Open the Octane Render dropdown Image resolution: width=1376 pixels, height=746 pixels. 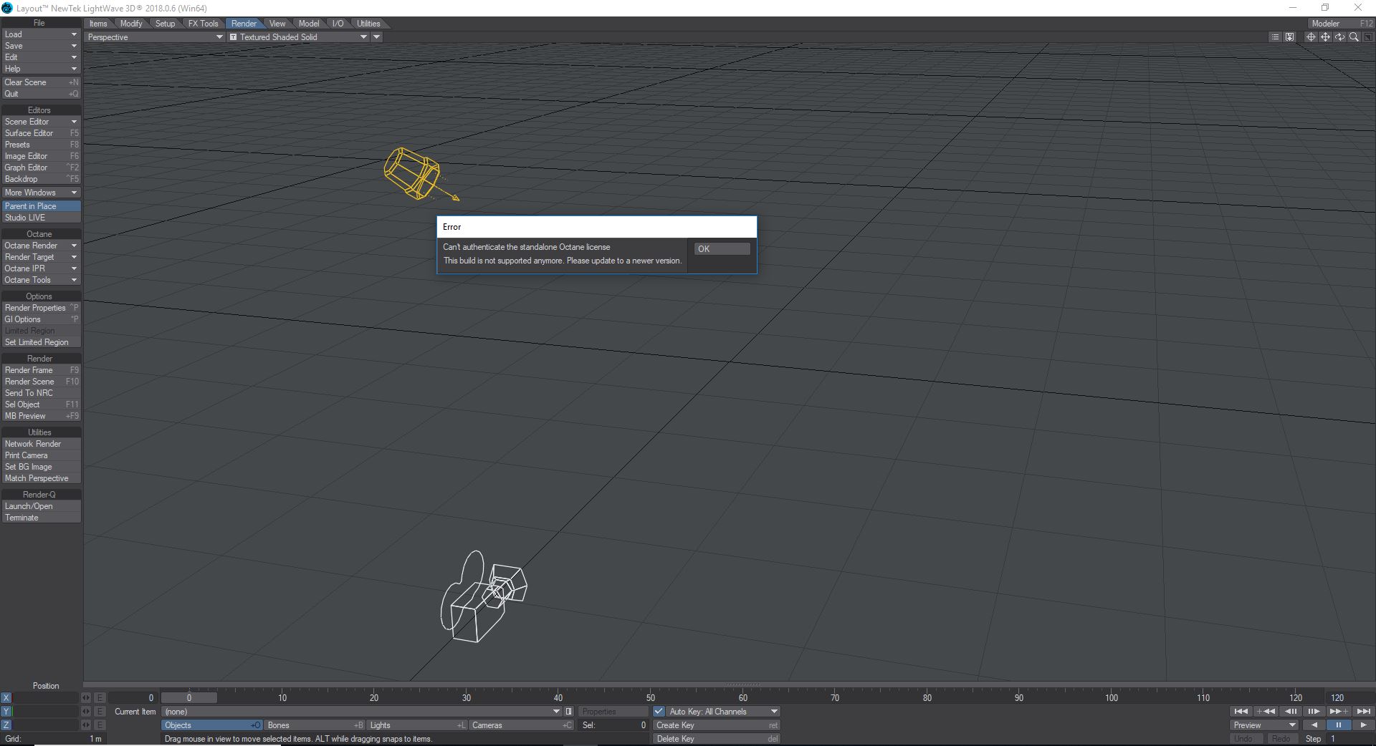tap(41, 246)
